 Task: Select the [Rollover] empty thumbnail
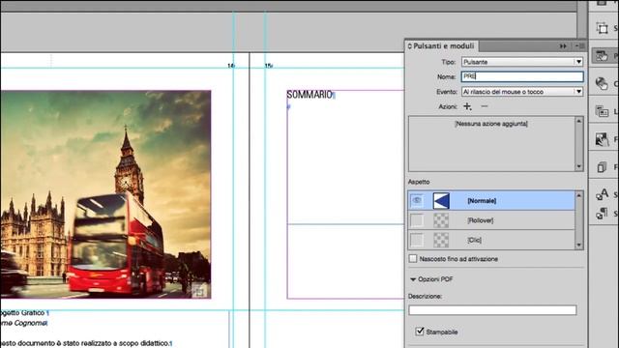tap(441, 220)
